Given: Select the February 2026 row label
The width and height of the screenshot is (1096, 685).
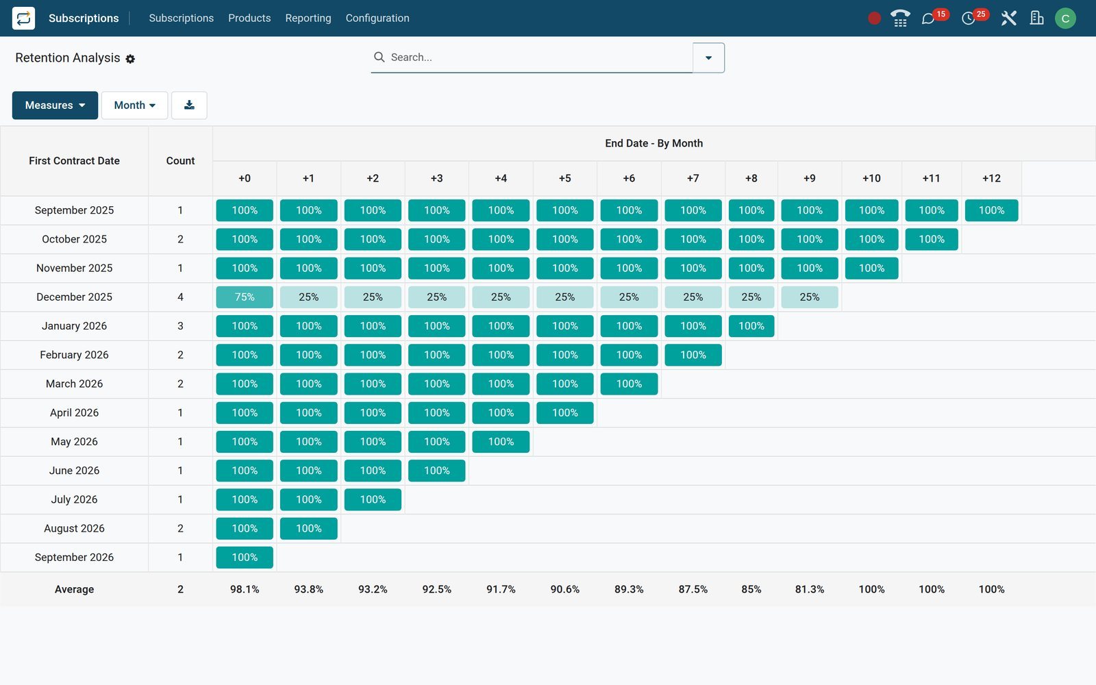Looking at the screenshot, I should click(x=74, y=355).
